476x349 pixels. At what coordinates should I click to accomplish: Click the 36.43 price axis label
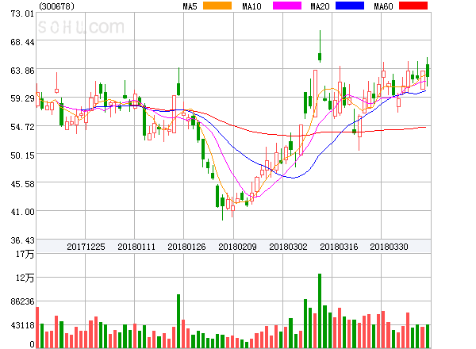(x=22, y=240)
